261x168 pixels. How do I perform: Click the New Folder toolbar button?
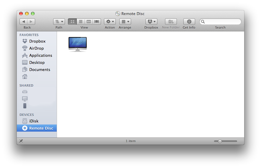[171, 22]
